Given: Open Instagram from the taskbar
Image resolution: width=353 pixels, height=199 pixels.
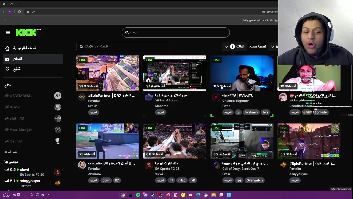Looking at the screenshot, I should coord(175,195).
